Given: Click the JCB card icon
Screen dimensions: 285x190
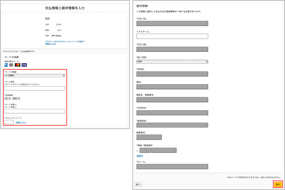Looking at the screenshot, I should click(11, 65).
